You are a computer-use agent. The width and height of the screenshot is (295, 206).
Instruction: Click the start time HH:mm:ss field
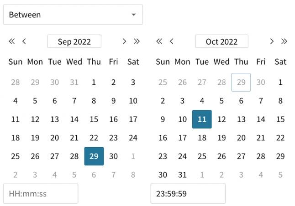(41, 194)
